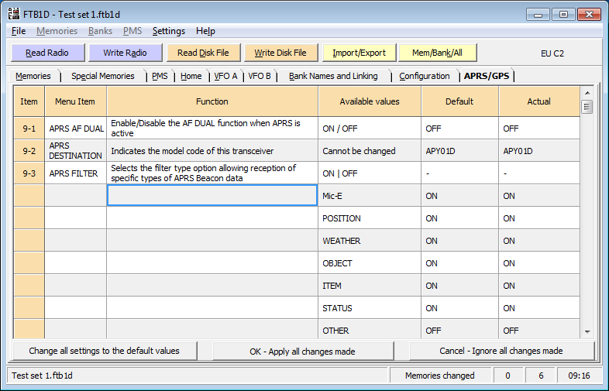
Task: Click the Item cell 9-2
Action: [29, 151]
